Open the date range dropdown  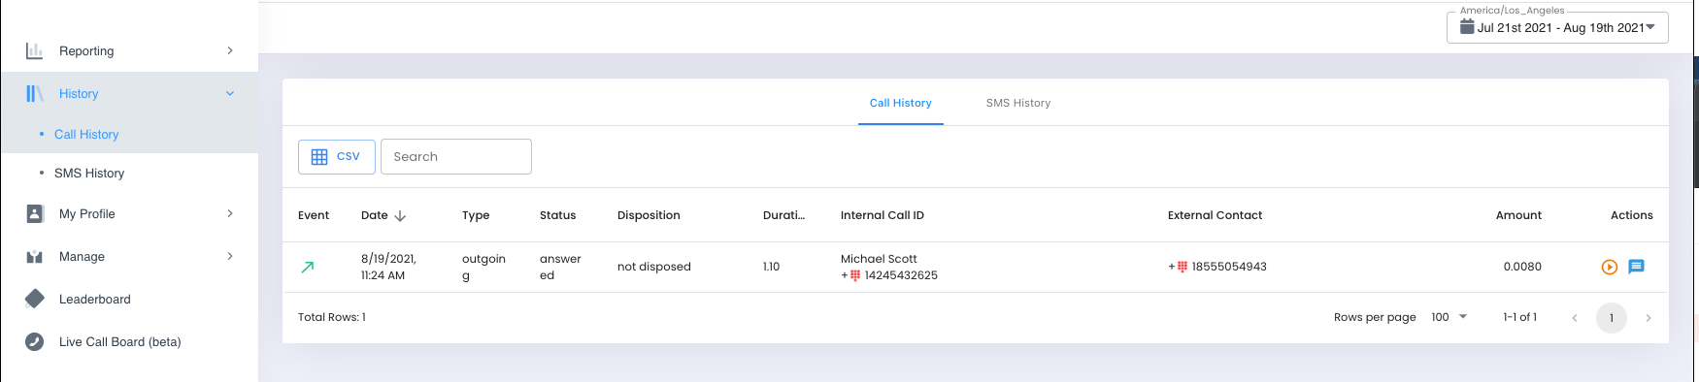tap(1557, 27)
